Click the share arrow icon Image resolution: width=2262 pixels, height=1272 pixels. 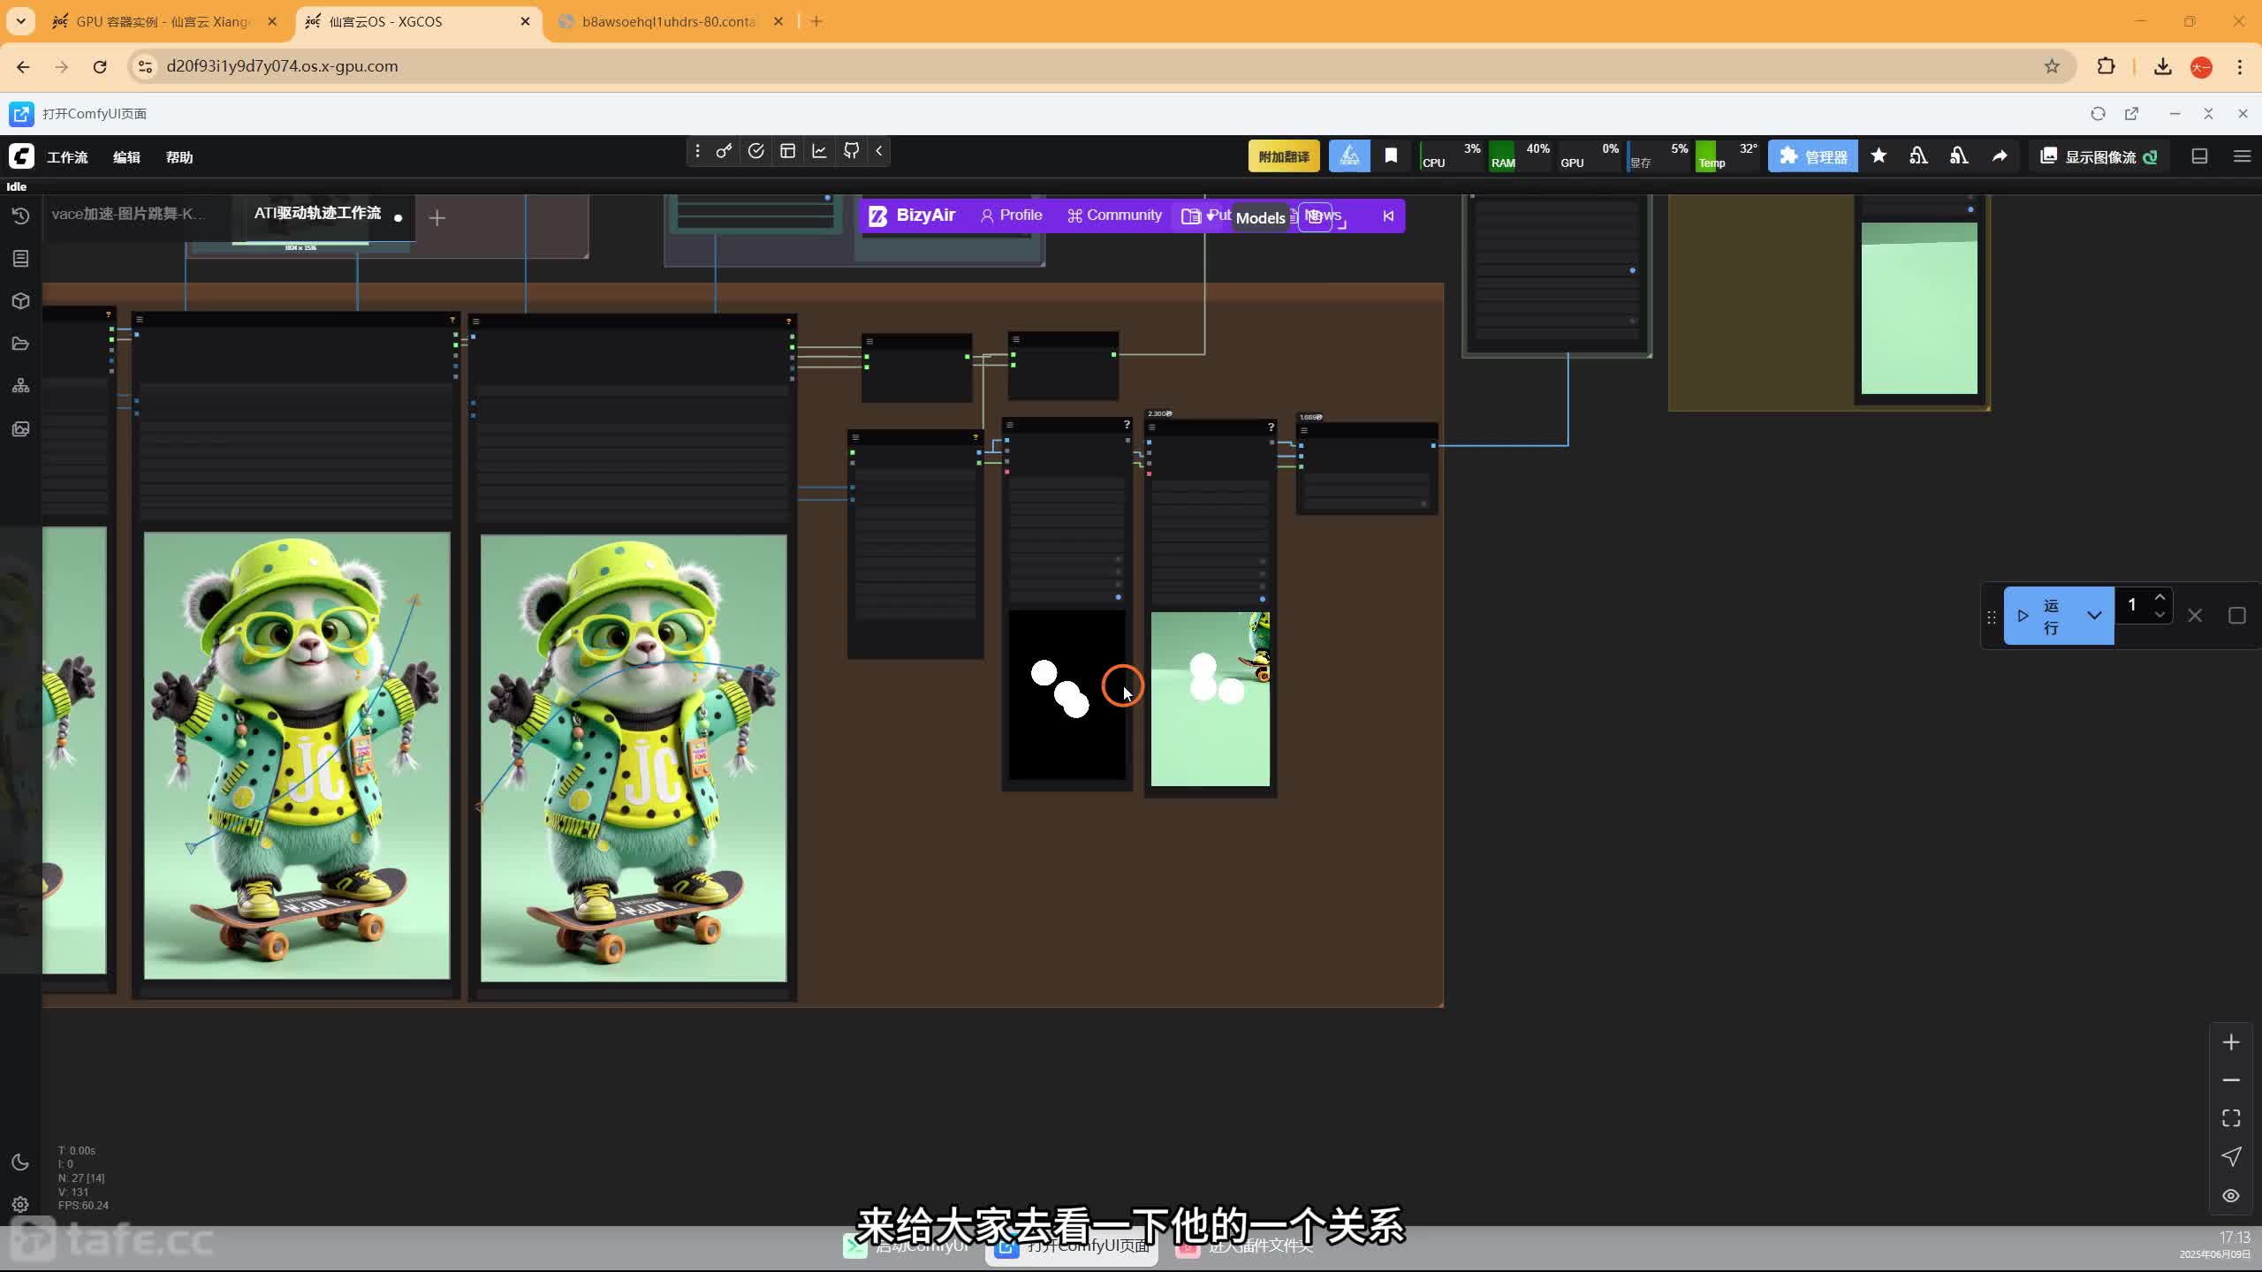click(x=1999, y=156)
